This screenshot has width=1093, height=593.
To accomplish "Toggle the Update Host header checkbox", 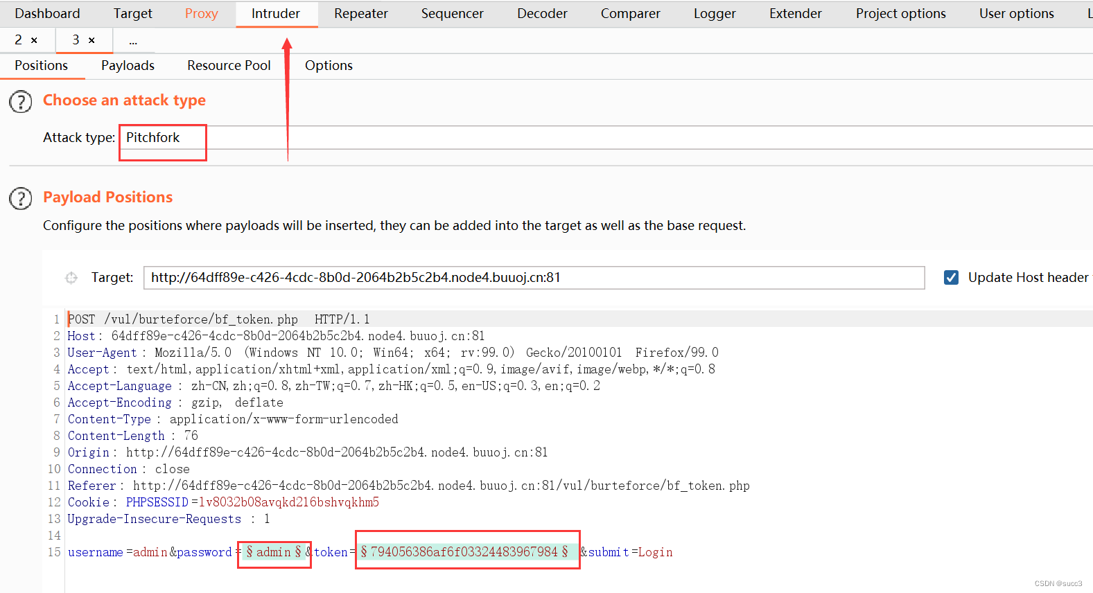I will [952, 278].
